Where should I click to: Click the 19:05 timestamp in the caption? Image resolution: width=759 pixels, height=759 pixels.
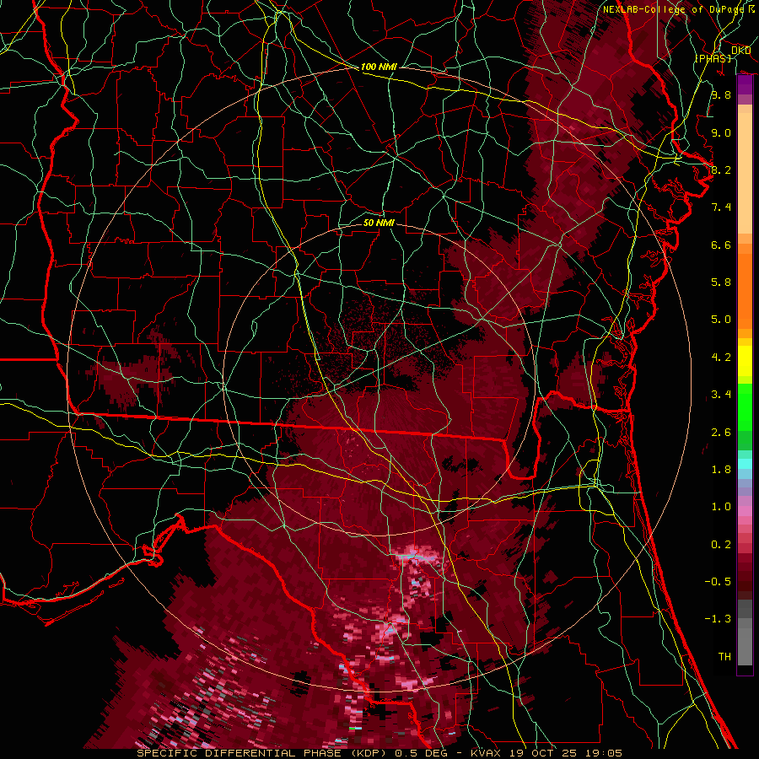click(x=603, y=753)
